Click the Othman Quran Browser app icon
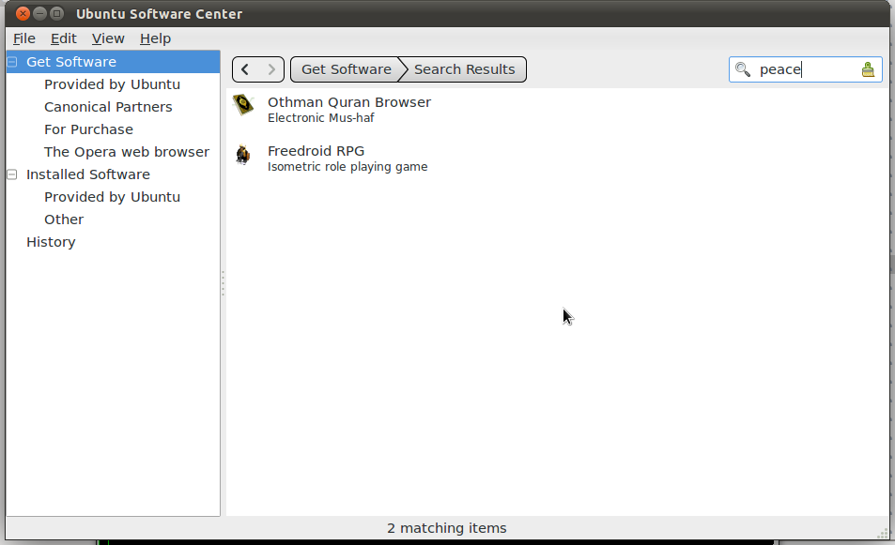 (244, 106)
